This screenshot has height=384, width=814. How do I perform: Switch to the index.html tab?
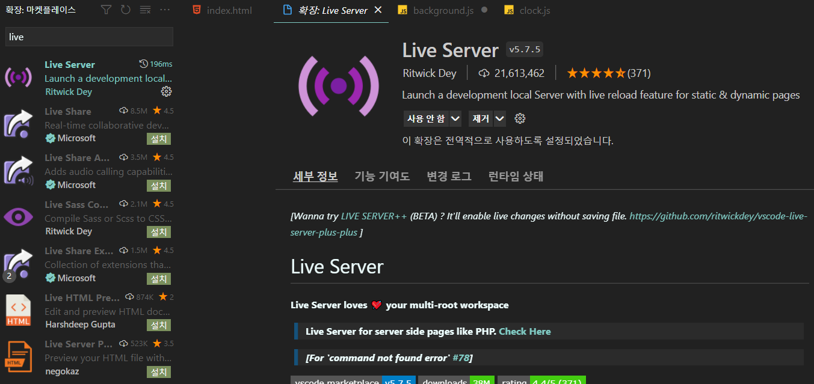[222, 10]
